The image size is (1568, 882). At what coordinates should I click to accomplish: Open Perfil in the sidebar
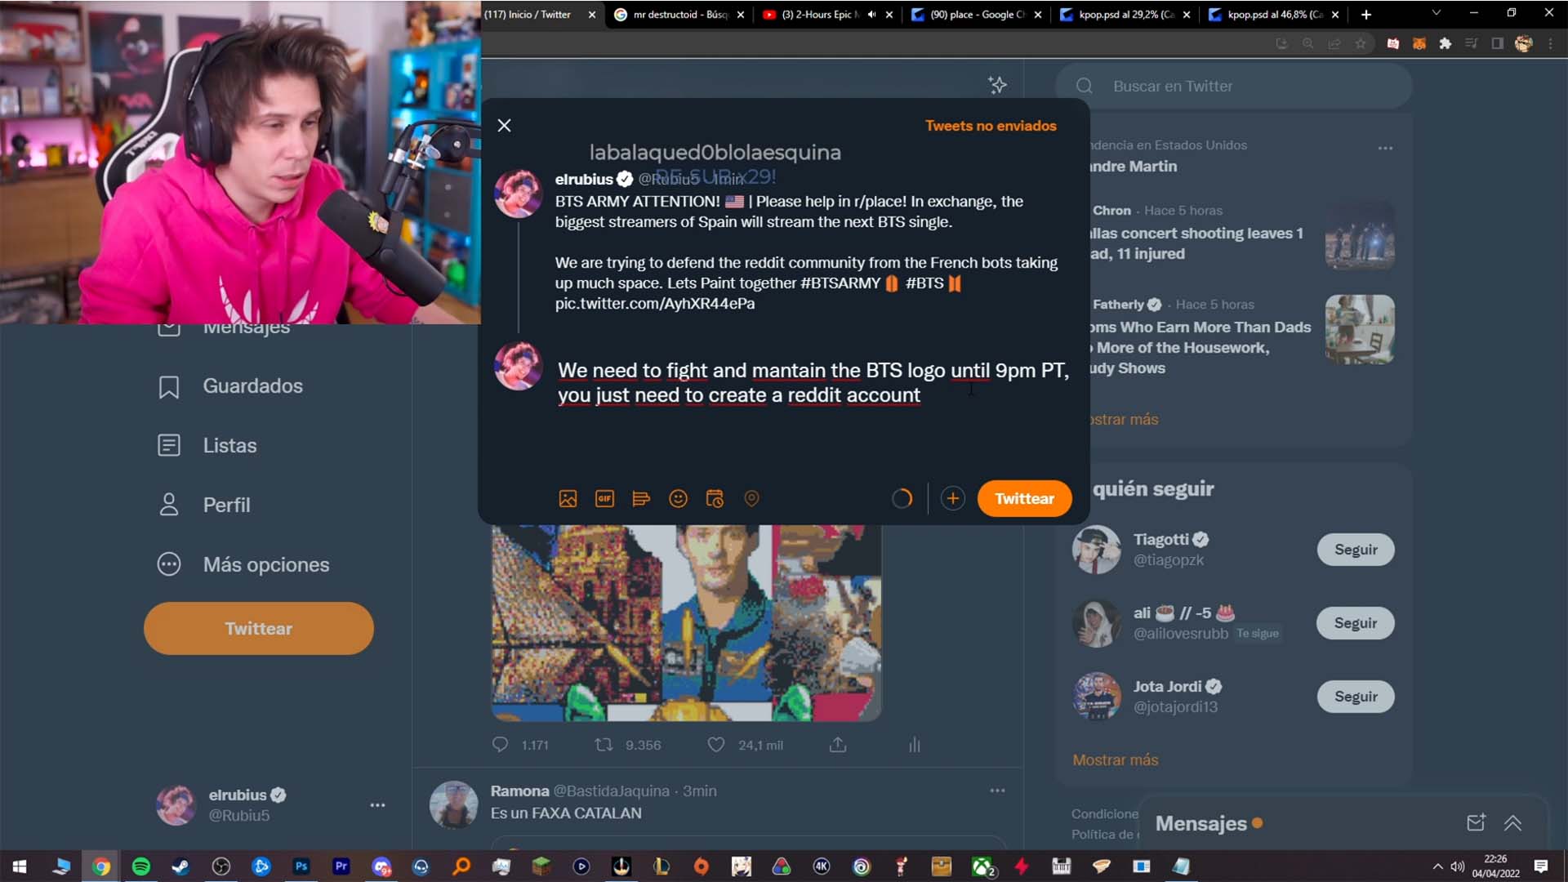point(204,505)
